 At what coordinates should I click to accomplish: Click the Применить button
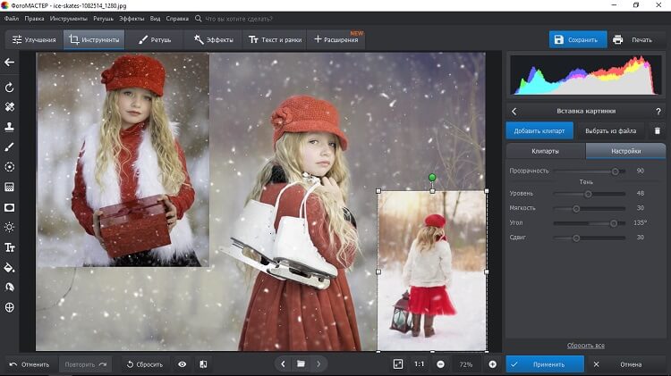(545, 364)
